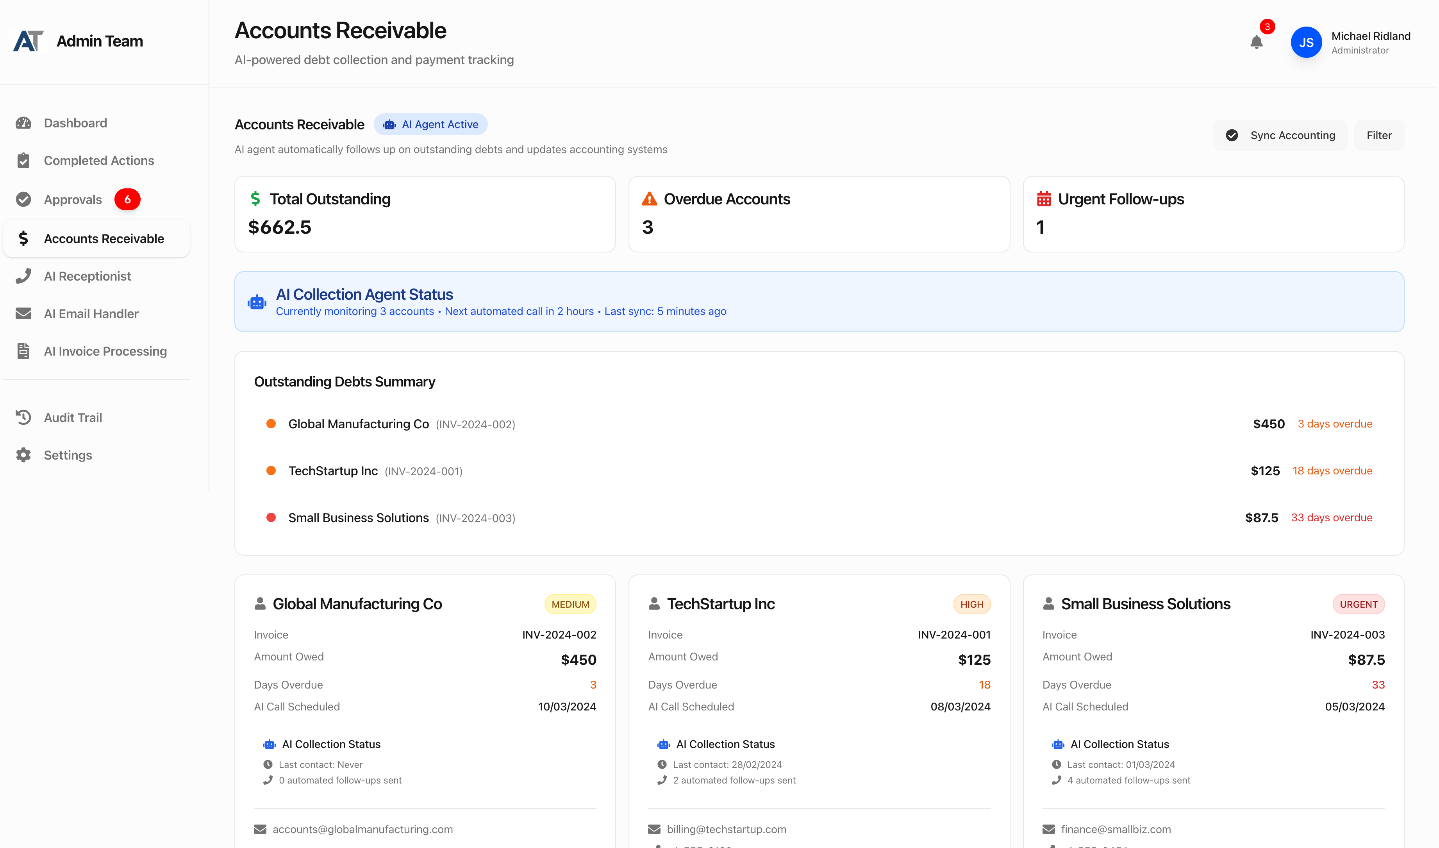Switch to the Approvals section
The height and width of the screenshot is (848, 1439).
(73, 199)
